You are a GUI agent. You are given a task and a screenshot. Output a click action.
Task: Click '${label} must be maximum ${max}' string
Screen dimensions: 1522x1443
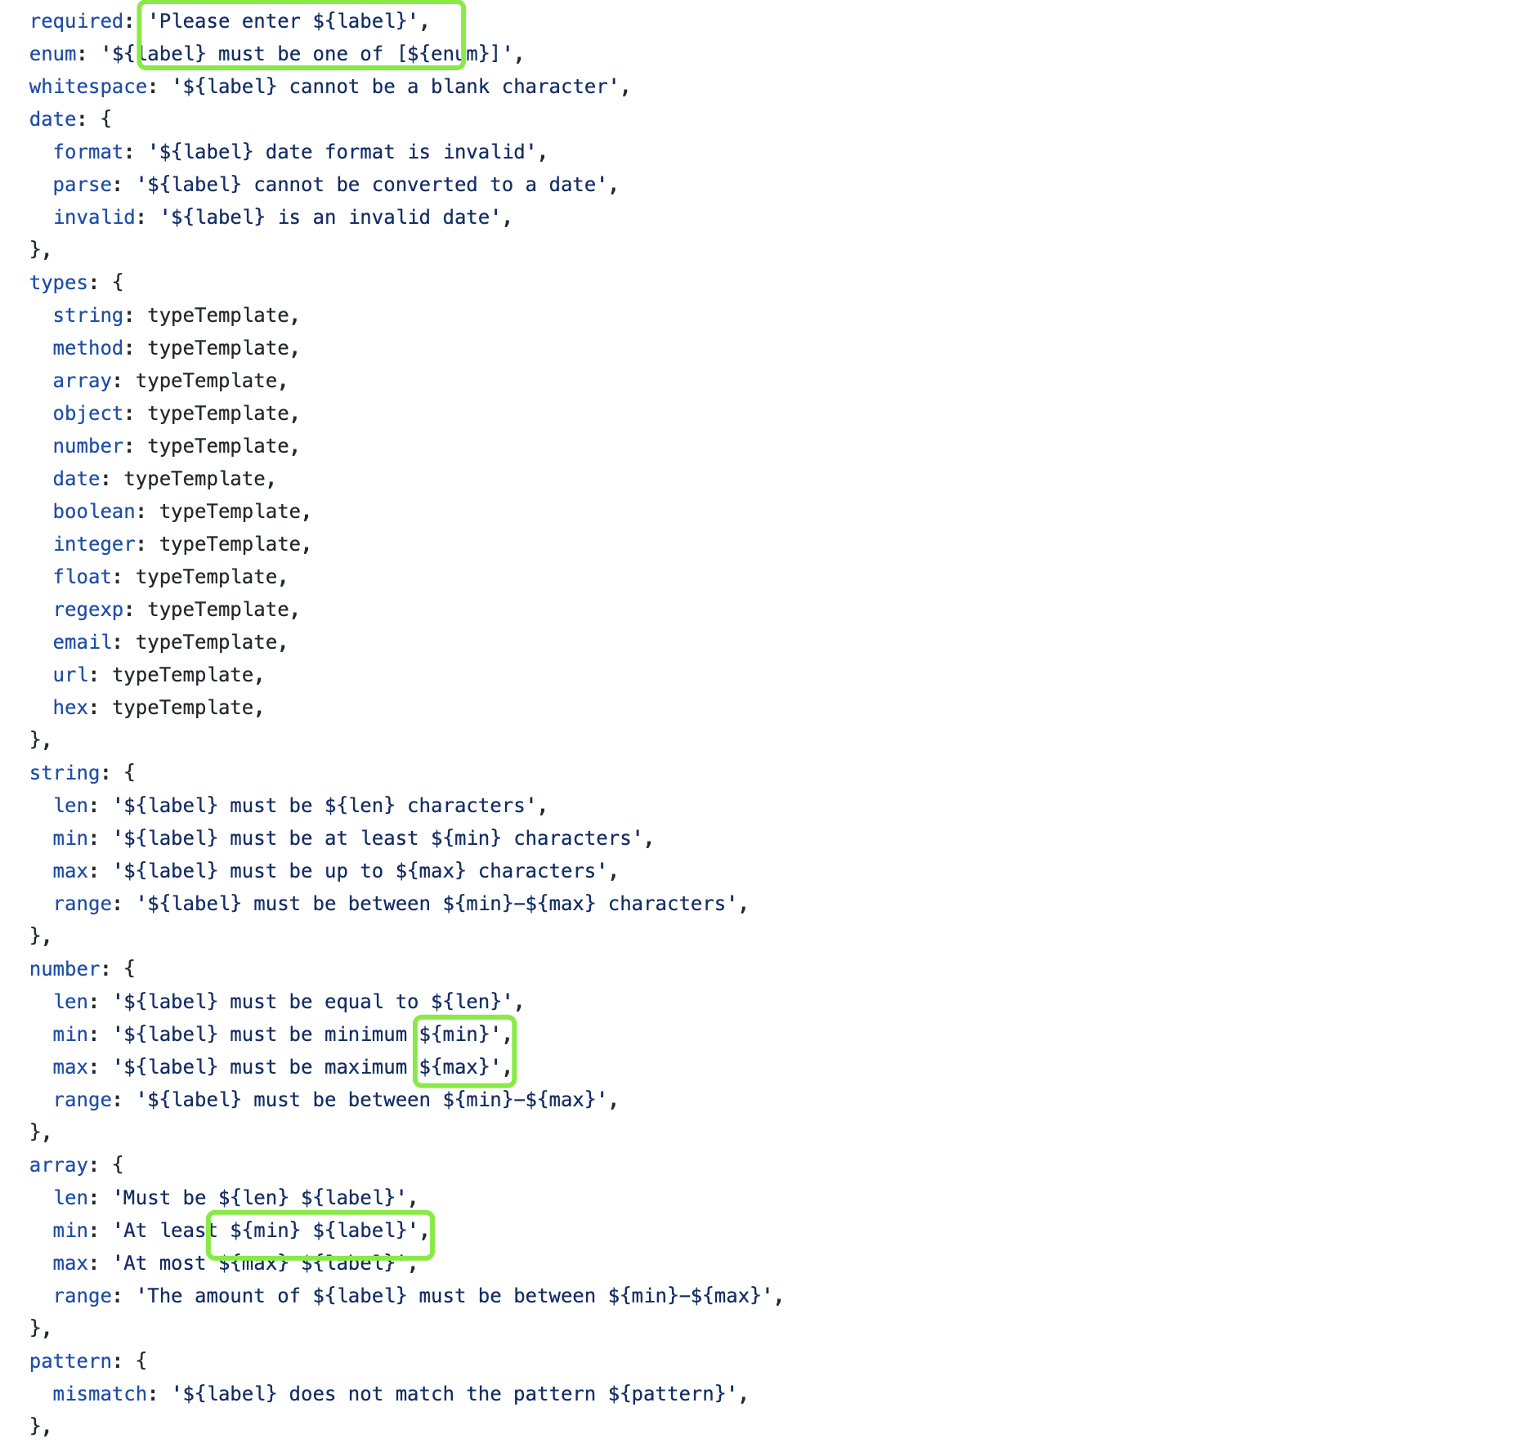(307, 1067)
